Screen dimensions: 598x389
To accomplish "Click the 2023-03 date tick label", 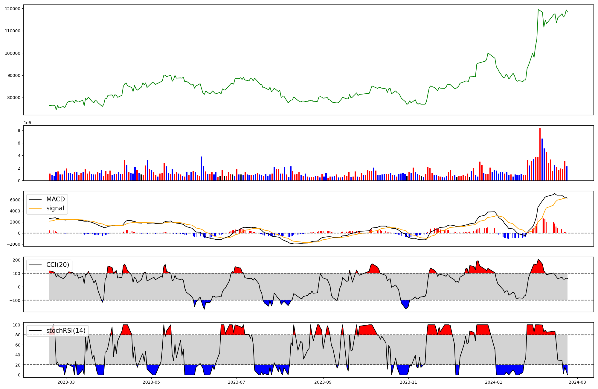I will [x=66, y=382].
